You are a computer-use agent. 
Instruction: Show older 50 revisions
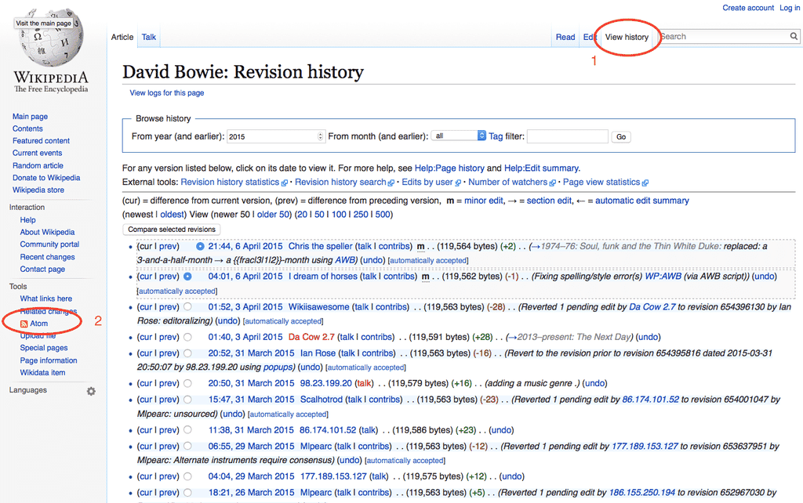click(x=273, y=215)
